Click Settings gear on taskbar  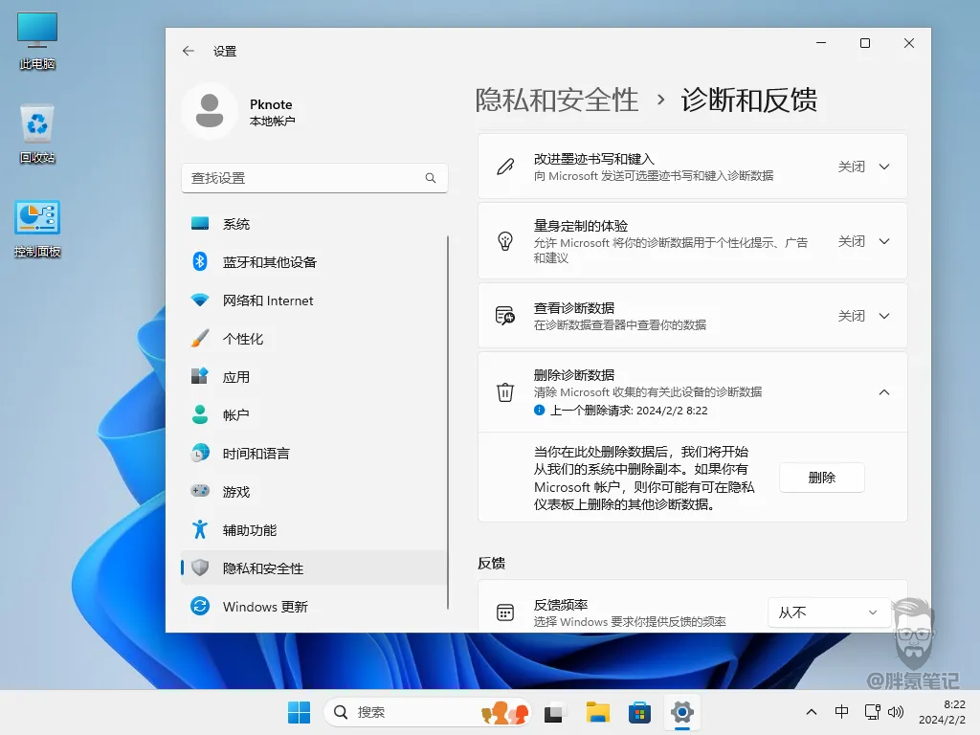[x=681, y=712]
